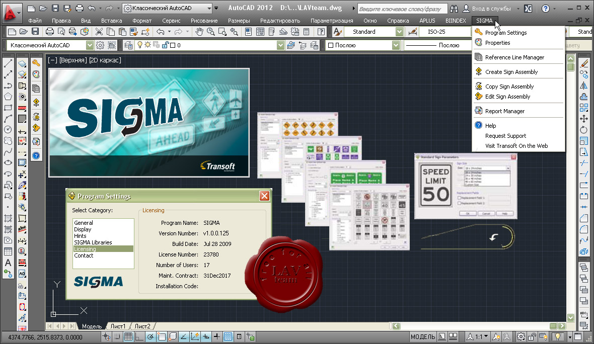Open the Standard text style dropdown

click(399, 32)
